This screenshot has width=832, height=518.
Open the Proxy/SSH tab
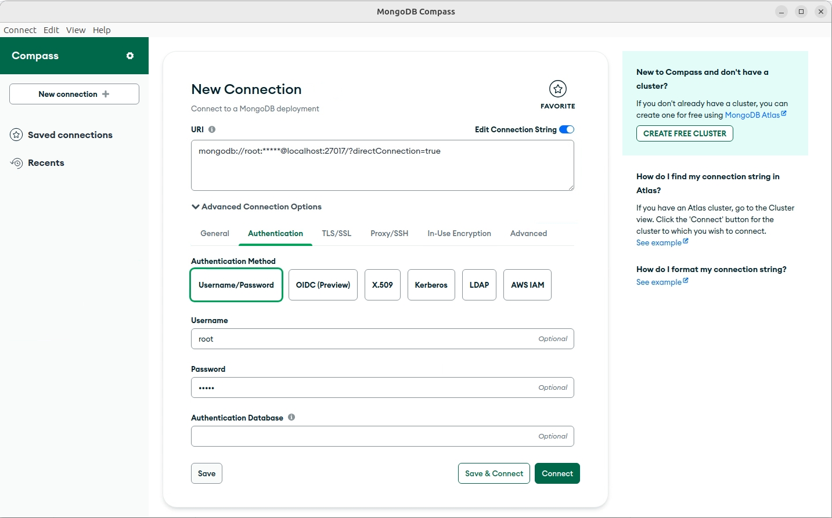[x=389, y=233]
